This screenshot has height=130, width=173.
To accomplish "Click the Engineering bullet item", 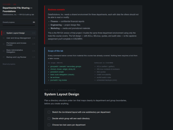I will coord(65,25).
